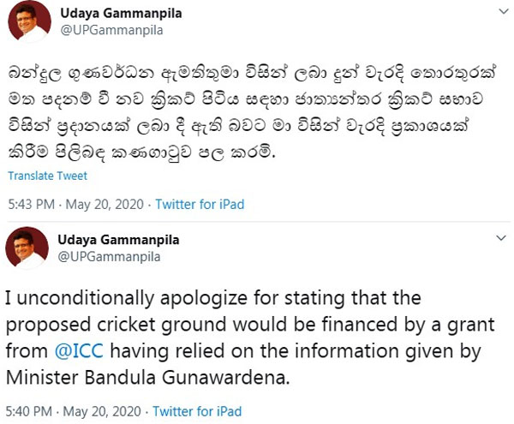Click Twitter for iPad on the top tweet
This screenshot has width=514, height=424.
click(x=200, y=206)
